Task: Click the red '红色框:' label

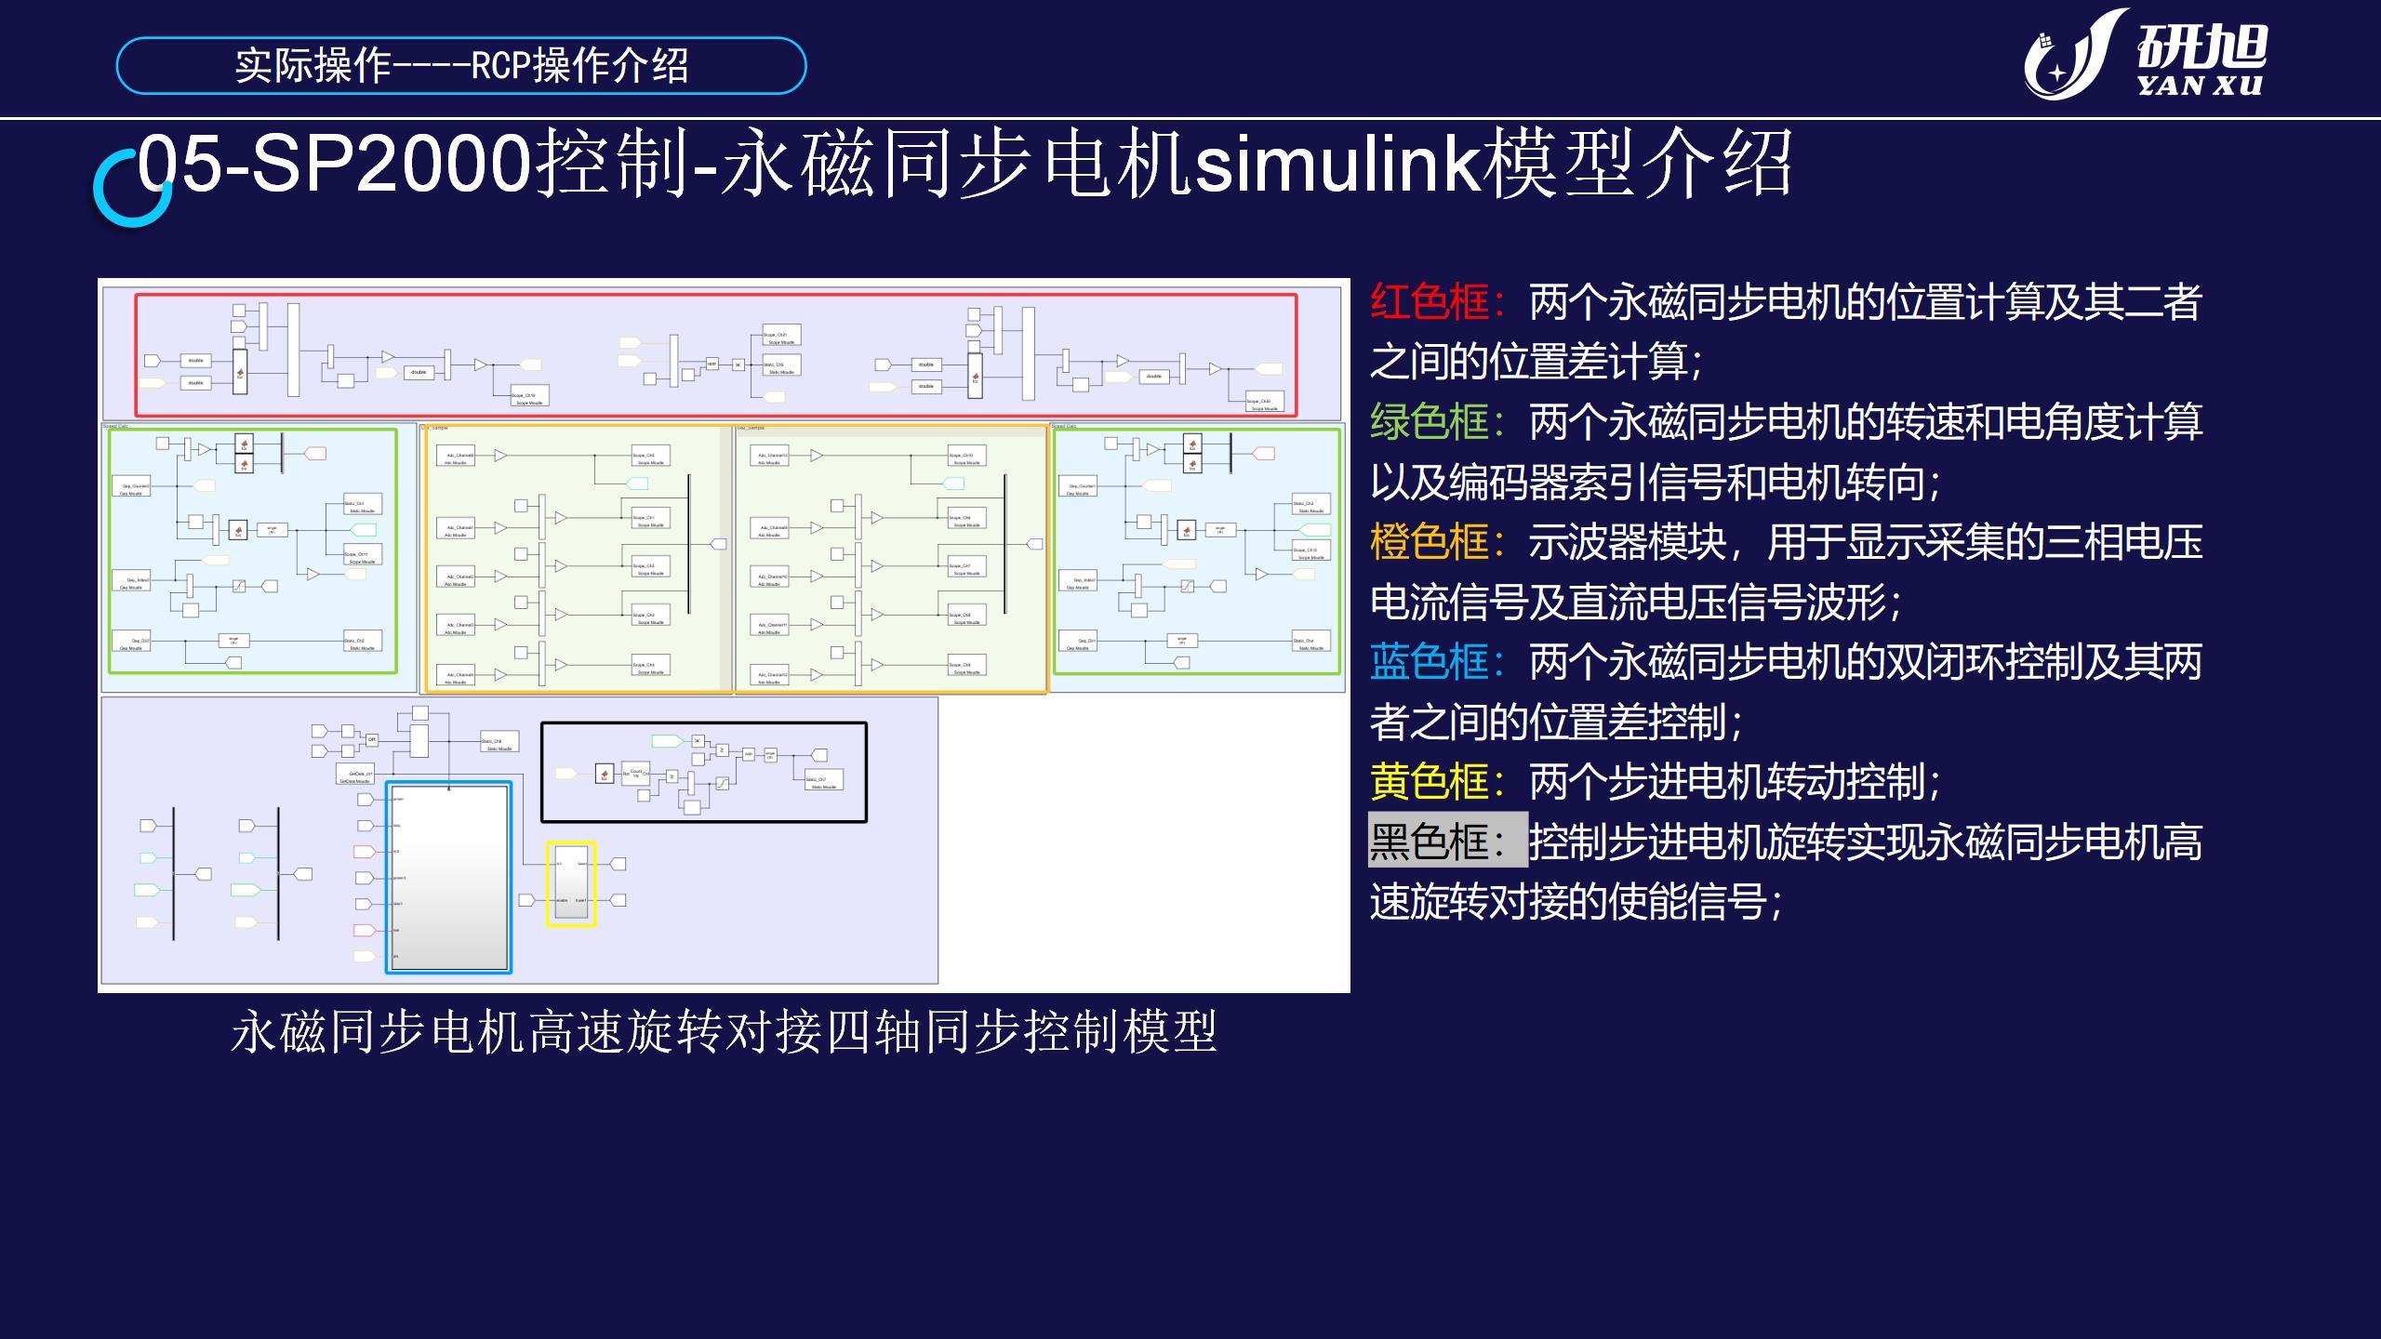Action: pyautogui.click(x=1437, y=302)
